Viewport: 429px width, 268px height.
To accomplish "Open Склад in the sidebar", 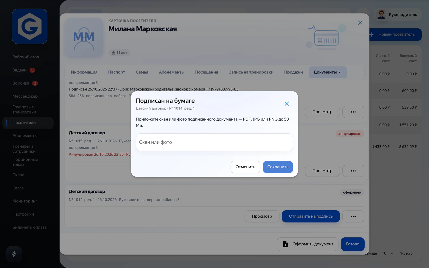I will pyautogui.click(x=18, y=175).
